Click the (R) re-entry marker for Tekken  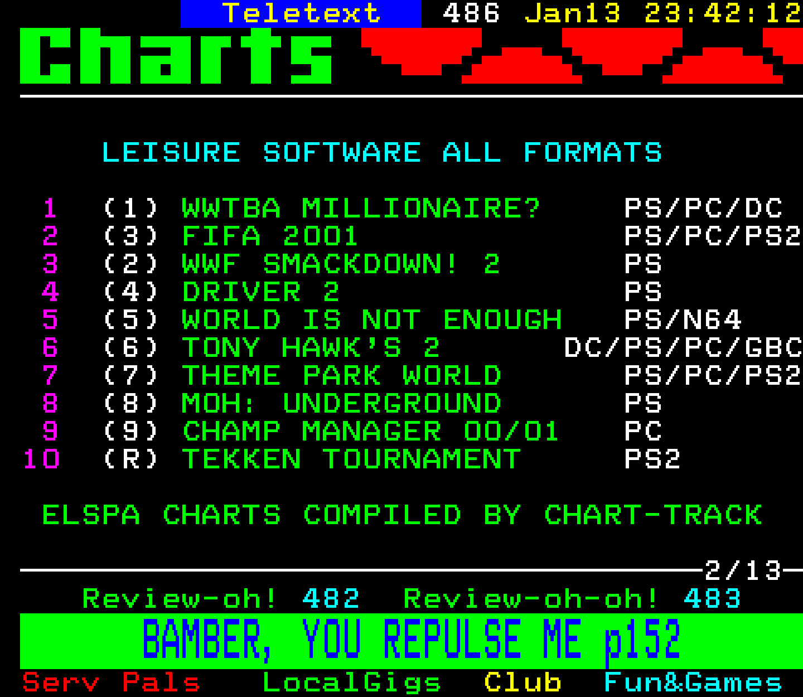(x=131, y=459)
